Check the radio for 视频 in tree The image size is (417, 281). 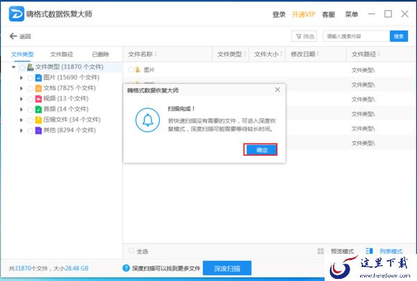(x=31, y=99)
